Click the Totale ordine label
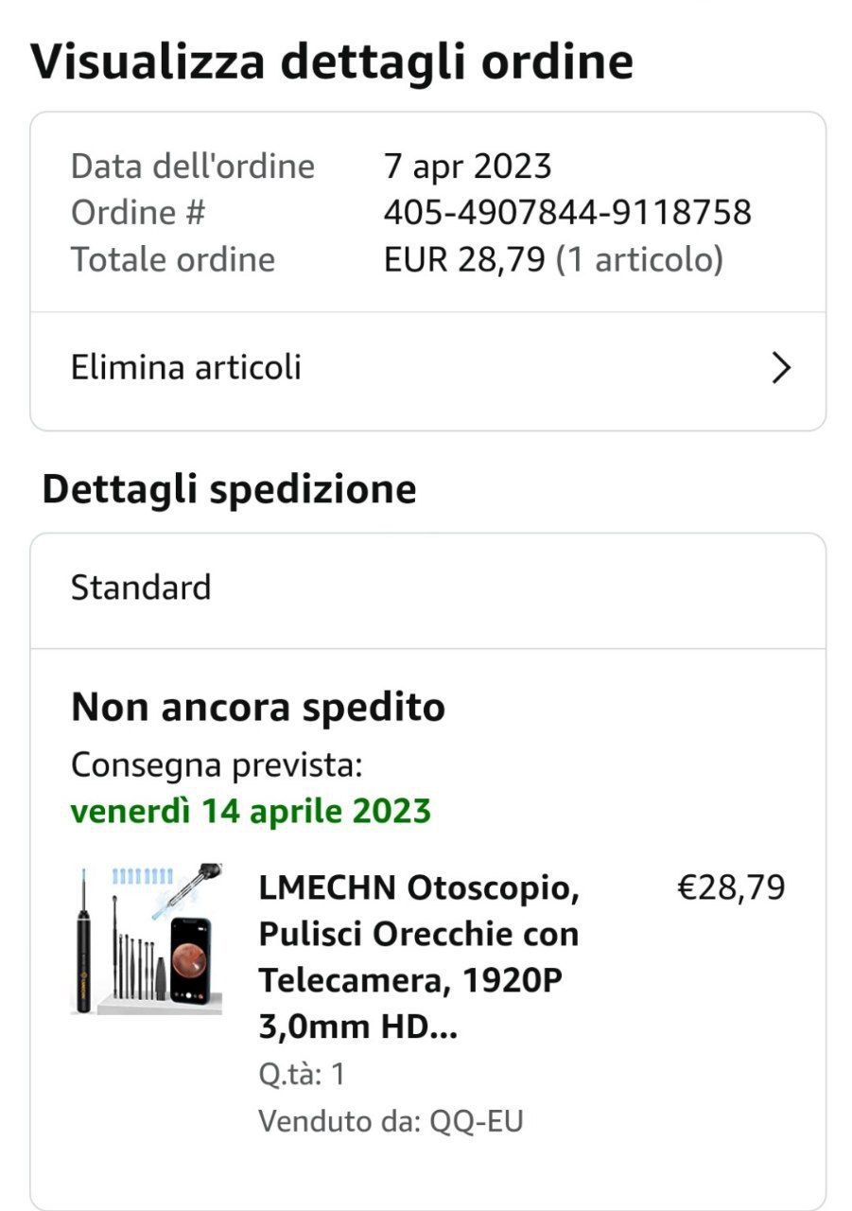Screen dimensions: 852x1211 [x=173, y=258]
